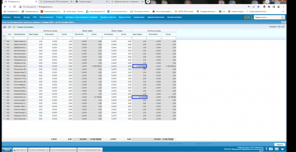Reload the page with the browser refresh icon

(x=14, y=7)
